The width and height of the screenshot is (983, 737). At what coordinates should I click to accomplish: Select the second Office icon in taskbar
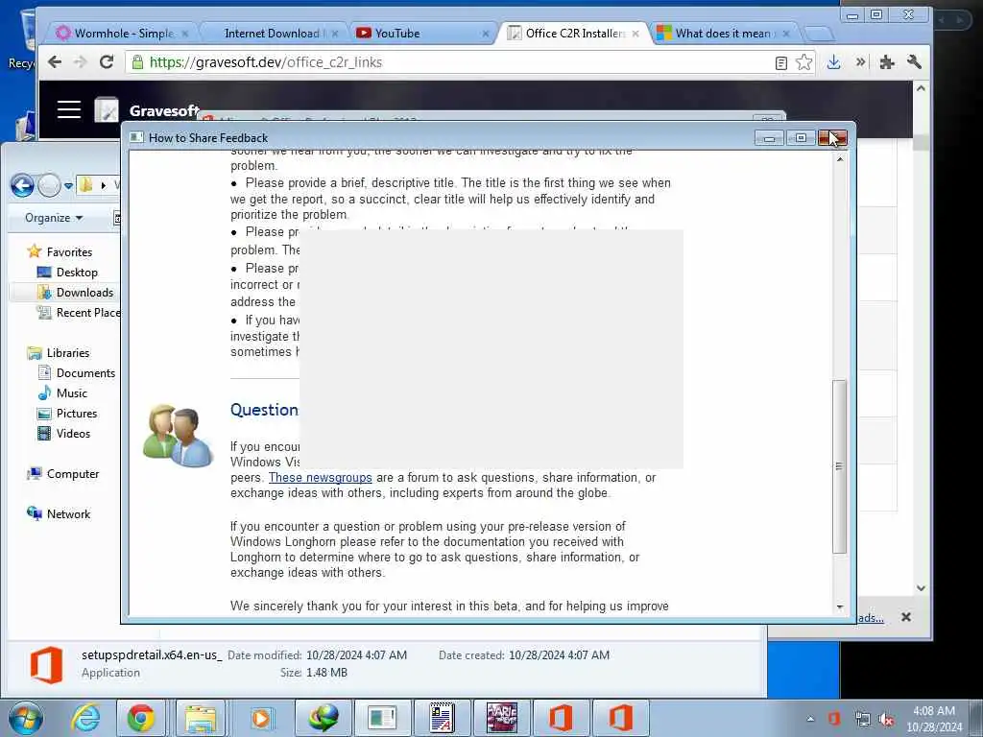[x=621, y=718]
